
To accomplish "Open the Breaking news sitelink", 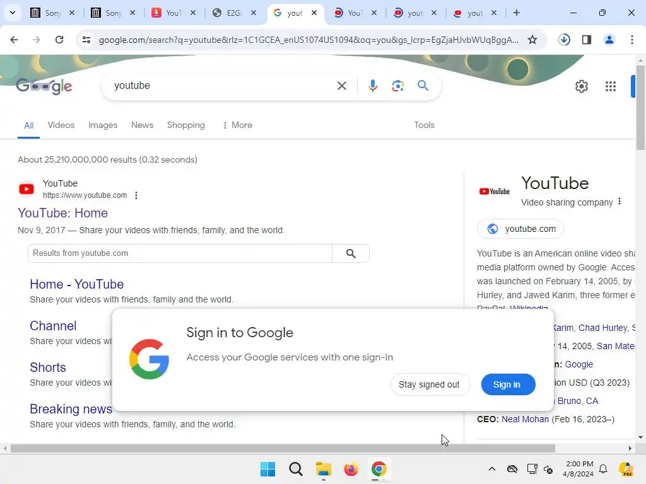I will pyautogui.click(x=71, y=409).
